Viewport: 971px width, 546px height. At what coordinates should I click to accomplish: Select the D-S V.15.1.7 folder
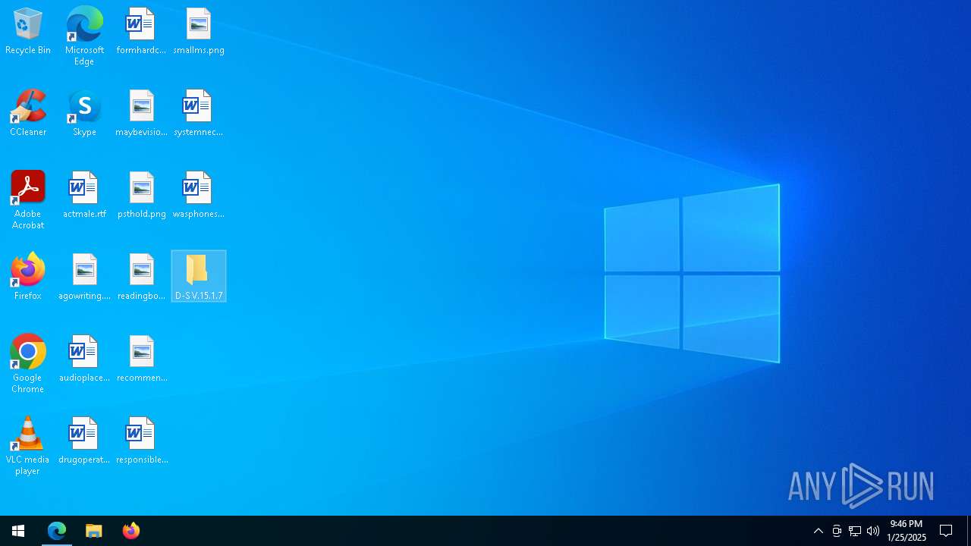[199, 277]
